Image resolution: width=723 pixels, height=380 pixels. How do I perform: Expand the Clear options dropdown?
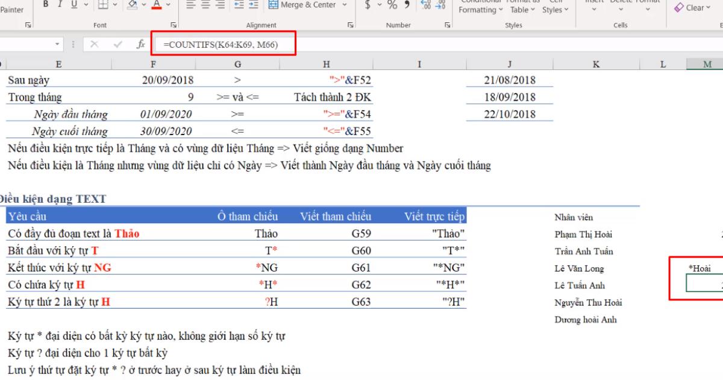(709, 8)
